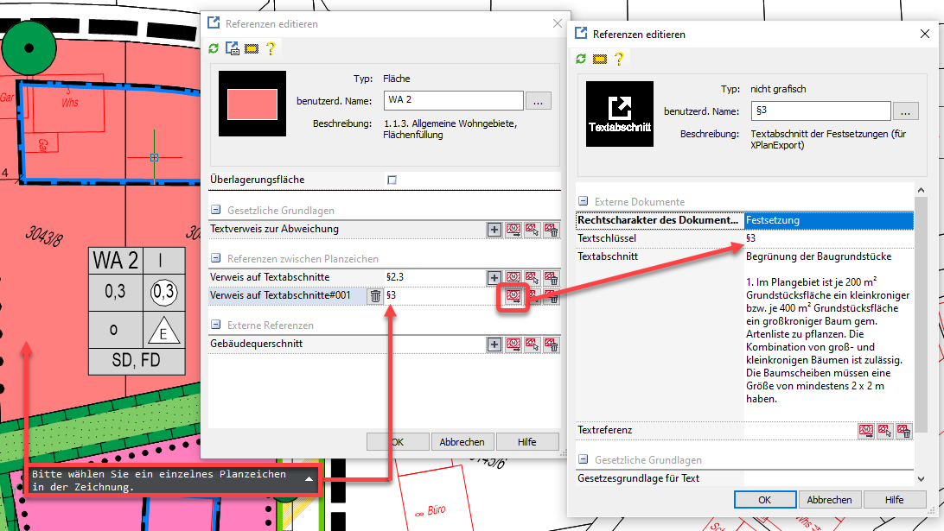Click the highlighted edit-reference icon in the §3 row
This screenshot has width=944, height=531.
[513, 296]
